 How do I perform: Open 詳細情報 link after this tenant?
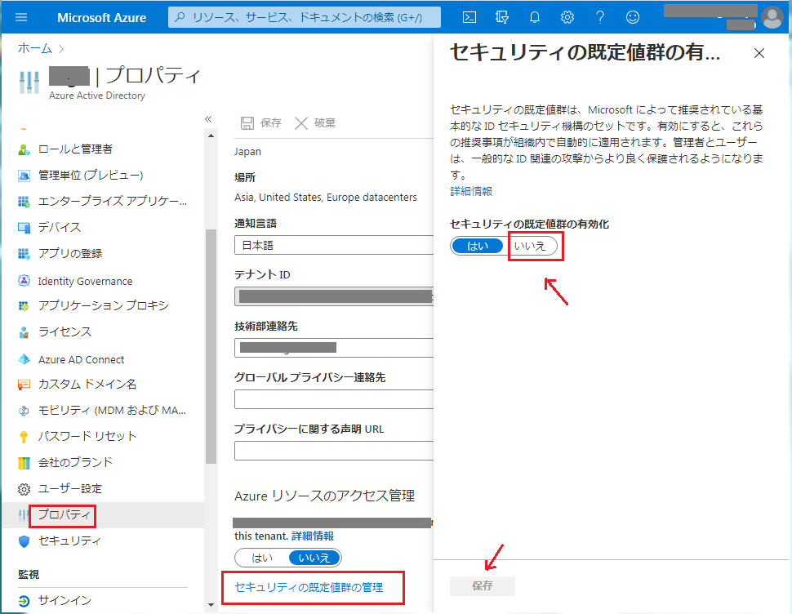[x=313, y=536]
